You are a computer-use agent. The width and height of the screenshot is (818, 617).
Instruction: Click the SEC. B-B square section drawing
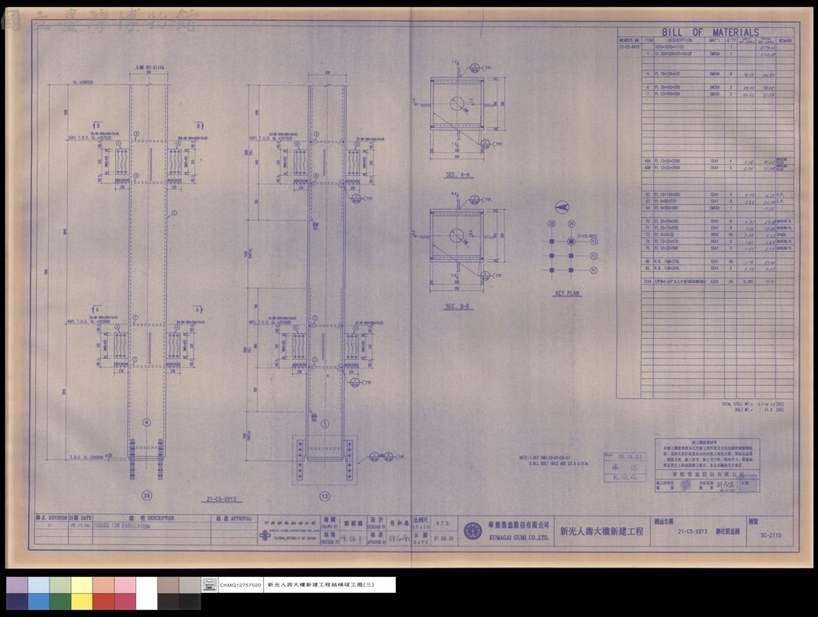[457, 235]
